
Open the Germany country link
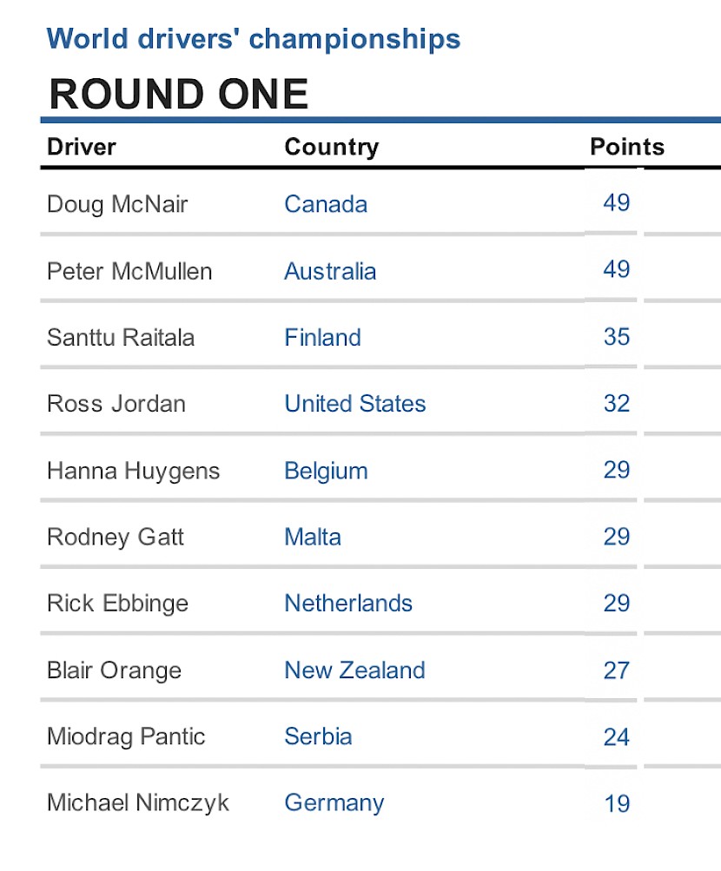(x=334, y=803)
